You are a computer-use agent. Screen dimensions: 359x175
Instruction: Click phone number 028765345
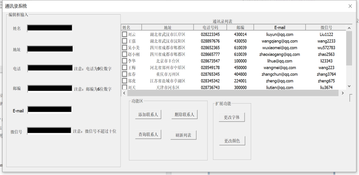tap(210, 74)
